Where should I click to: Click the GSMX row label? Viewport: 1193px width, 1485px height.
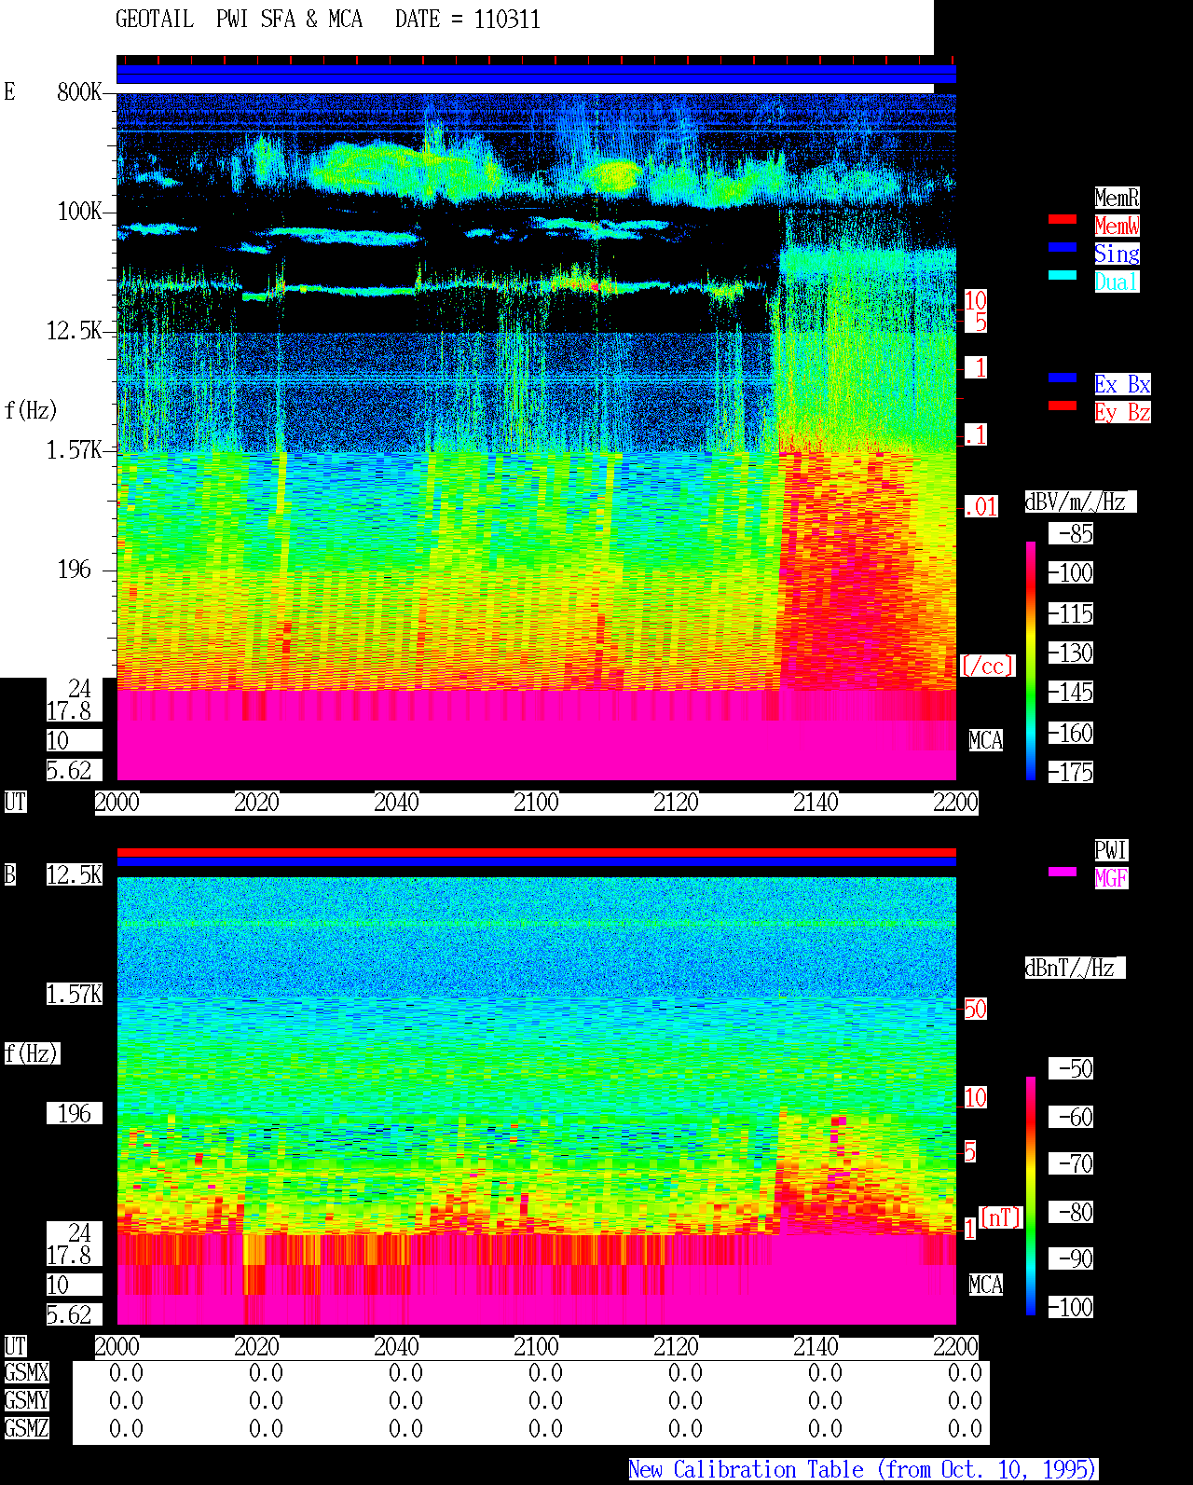coord(26,1372)
